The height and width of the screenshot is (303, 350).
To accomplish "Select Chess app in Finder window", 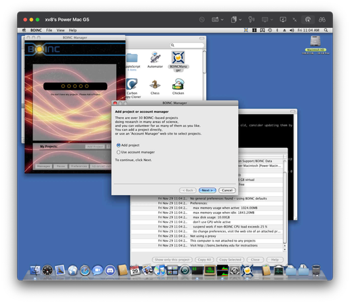I will click(155, 87).
